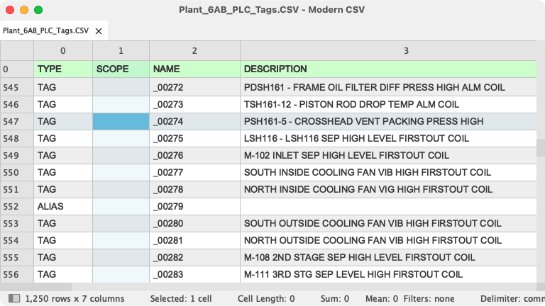This screenshot has width=545, height=306.
Task: Click the ALIAS cell in row 552
Action: tap(63, 206)
